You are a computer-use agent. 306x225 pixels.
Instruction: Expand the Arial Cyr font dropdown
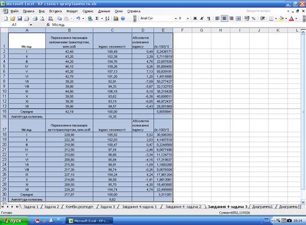[175, 19]
